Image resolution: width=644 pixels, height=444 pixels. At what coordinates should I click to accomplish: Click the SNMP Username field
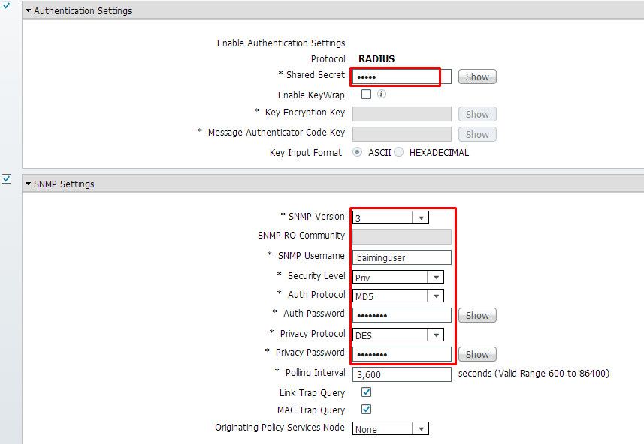click(402, 257)
